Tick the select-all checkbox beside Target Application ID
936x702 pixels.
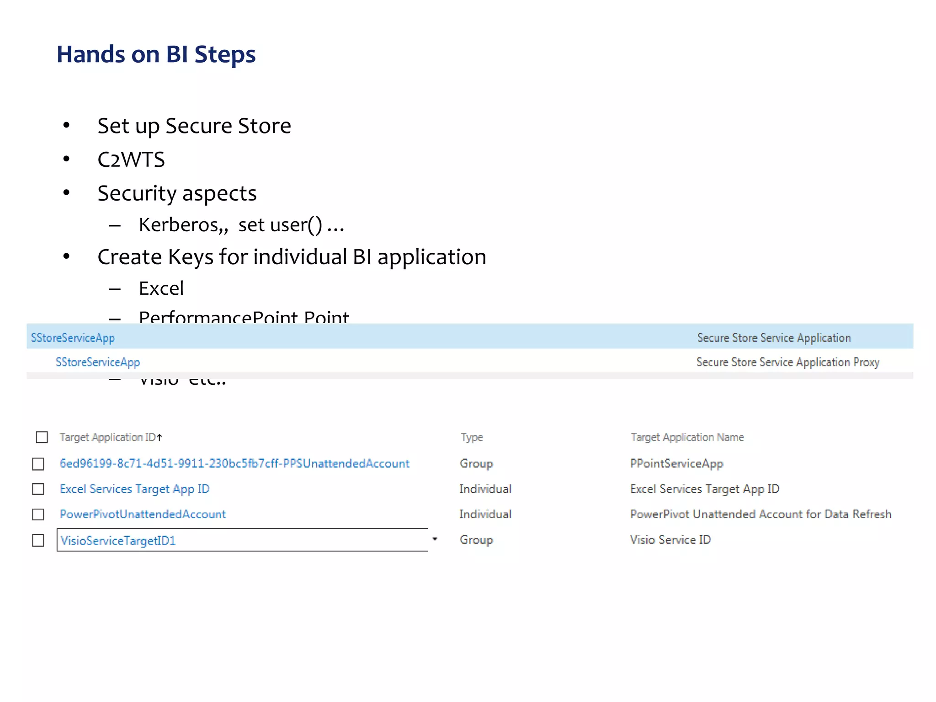[42, 437]
